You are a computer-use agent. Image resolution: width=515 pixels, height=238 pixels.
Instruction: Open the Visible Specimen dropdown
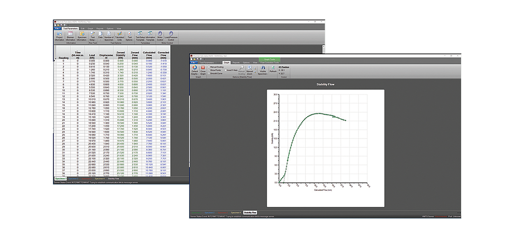click(263, 70)
